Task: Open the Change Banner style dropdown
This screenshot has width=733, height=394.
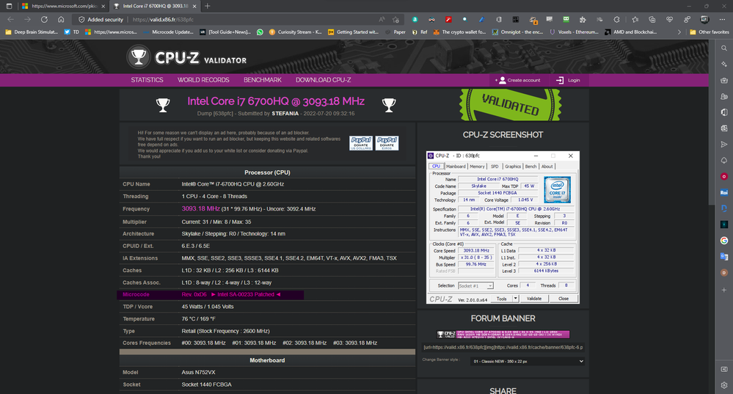Action: click(528, 361)
